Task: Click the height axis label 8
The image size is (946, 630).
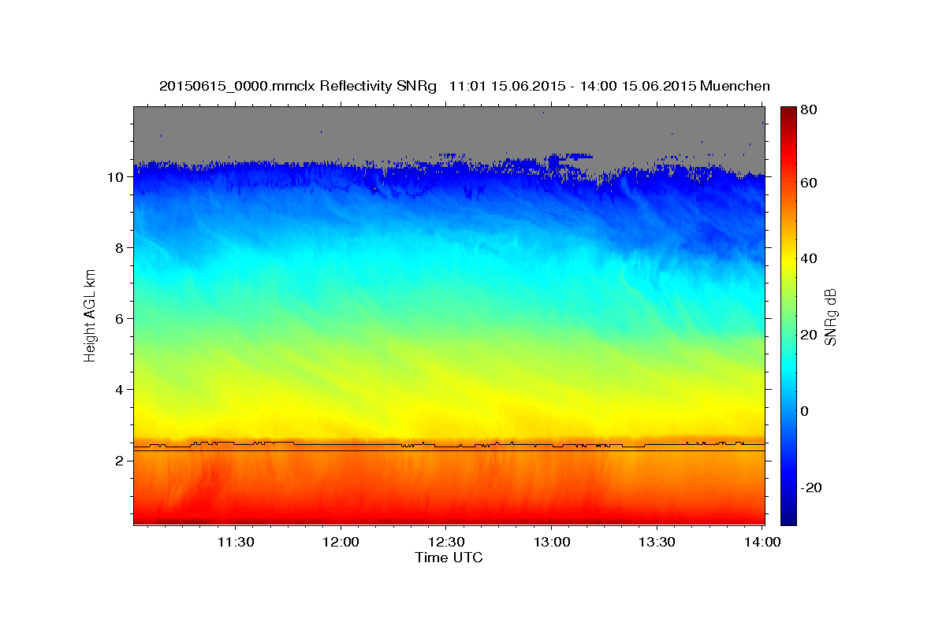Action: 120,248
